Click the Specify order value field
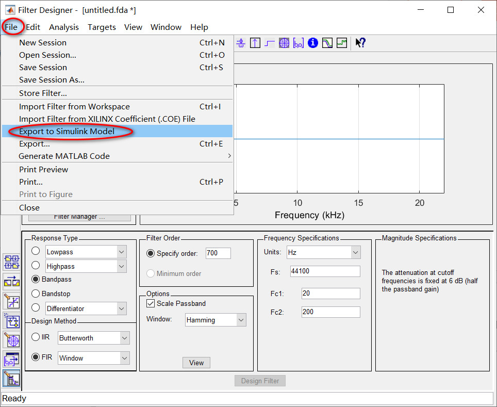This screenshot has height=407, width=497. [218, 253]
